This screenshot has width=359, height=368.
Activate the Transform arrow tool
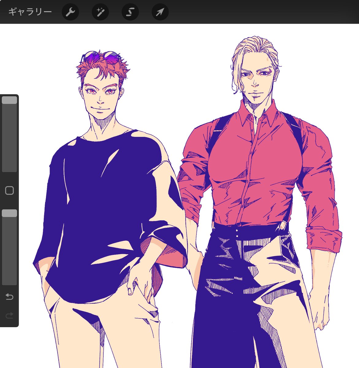pyautogui.click(x=160, y=12)
